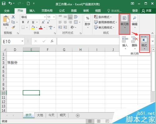Click the Save icon in title bar
Viewport: 156px width, 124px height.
click(4, 3)
